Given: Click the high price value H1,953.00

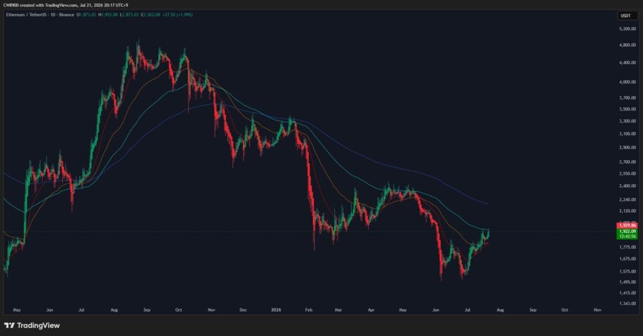Looking at the screenshot, I should click(108, 15).
